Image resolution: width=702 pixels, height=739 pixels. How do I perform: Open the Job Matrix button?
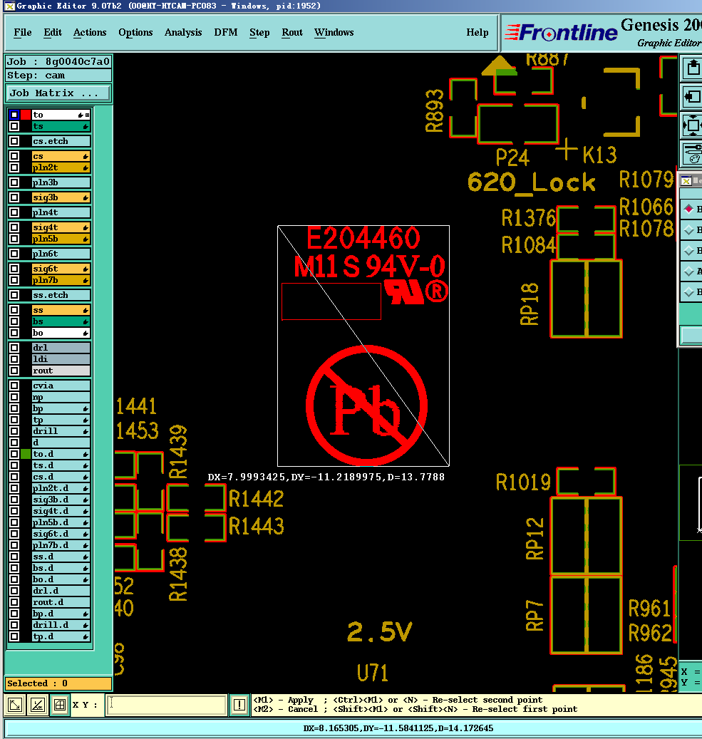point(58,93)
